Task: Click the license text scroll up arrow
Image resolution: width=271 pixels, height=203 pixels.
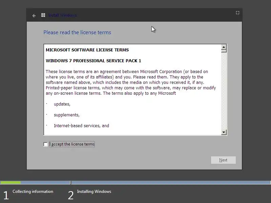Action: click(224, 47)
